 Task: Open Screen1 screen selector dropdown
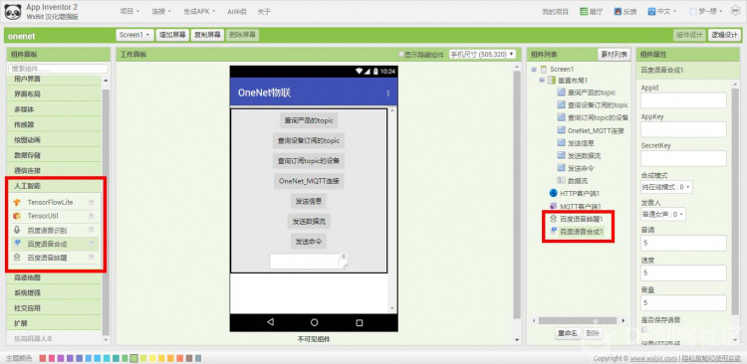coord(134,35)
